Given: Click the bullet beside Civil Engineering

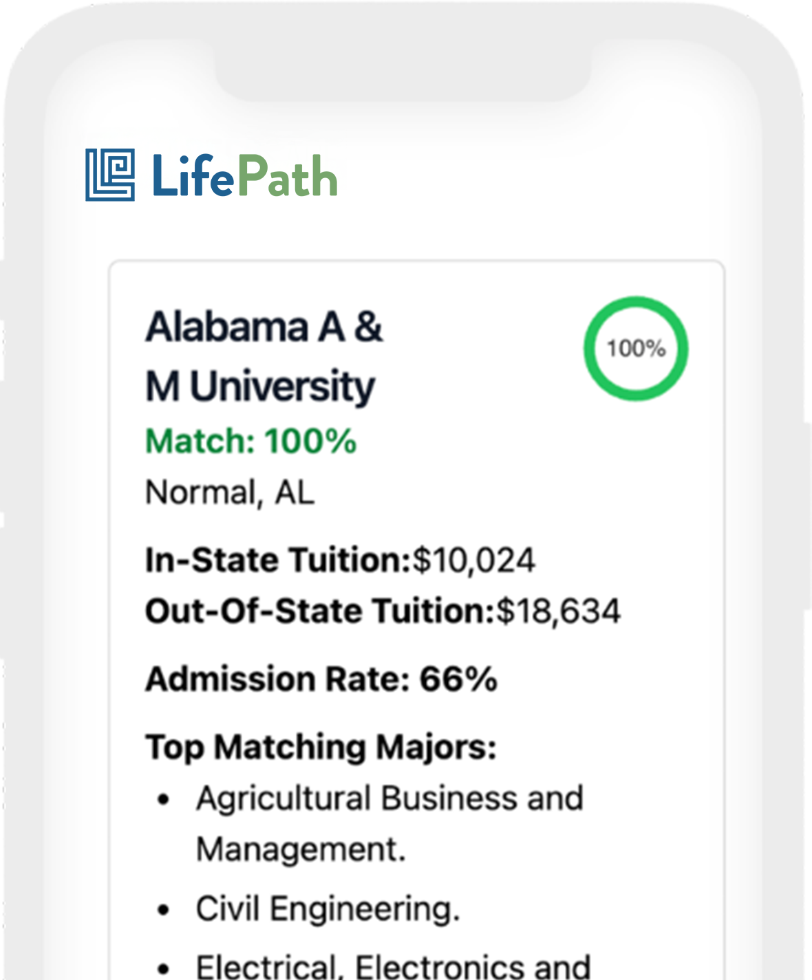Looking at the screenshot, I should (163, 910).
